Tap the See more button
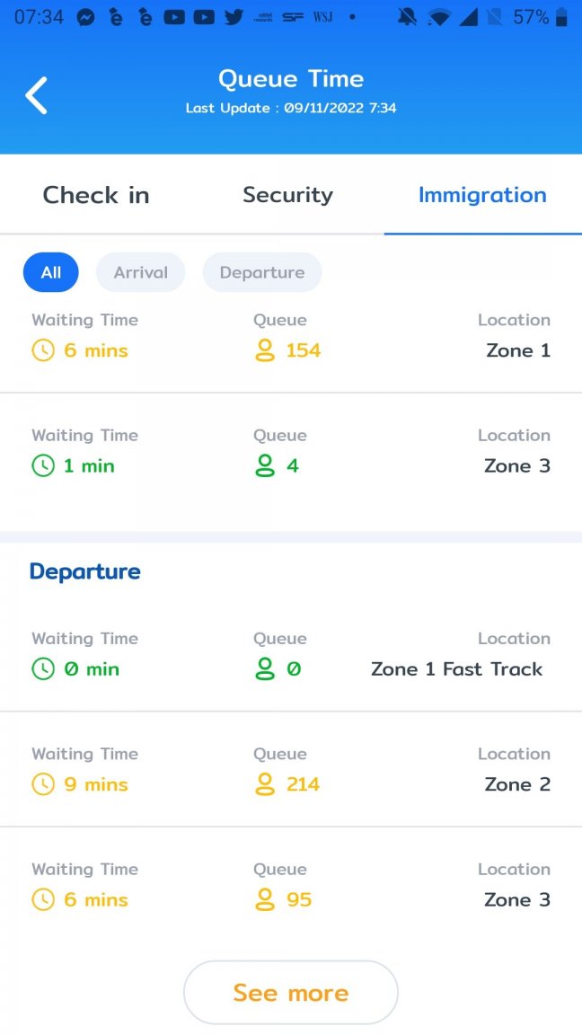Image resolution: width=582 pixels, height=1035 pixels. 291,992
